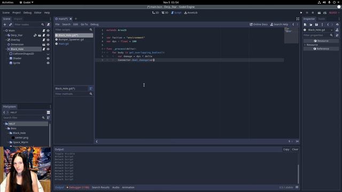Toggle visibility of Overlay node

(x=48, y=40)
